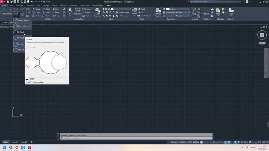Click the Group tool
This screenshot has height=151, width=269.
194,11
